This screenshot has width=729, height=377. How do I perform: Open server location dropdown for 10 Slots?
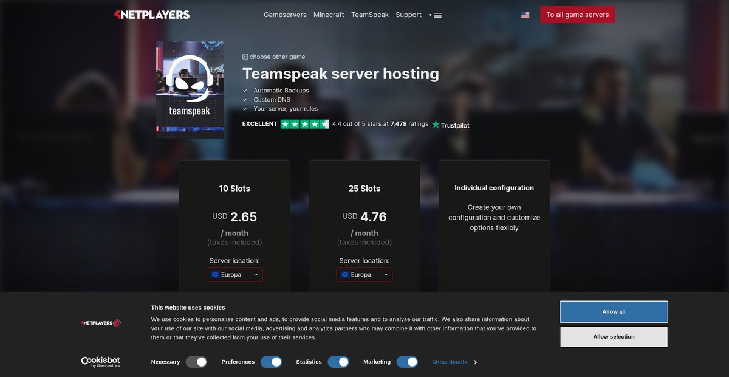pyautogui.click(x=234, y=274)
